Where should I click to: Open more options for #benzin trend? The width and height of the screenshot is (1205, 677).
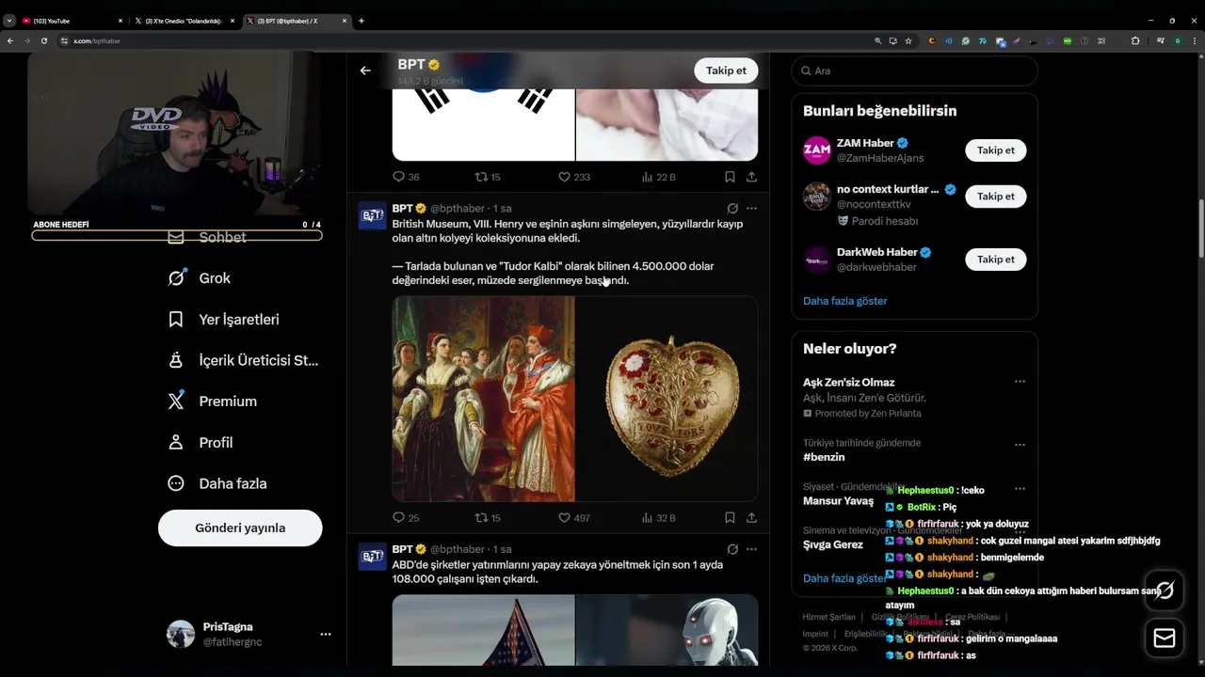(x=1020, y=445)
